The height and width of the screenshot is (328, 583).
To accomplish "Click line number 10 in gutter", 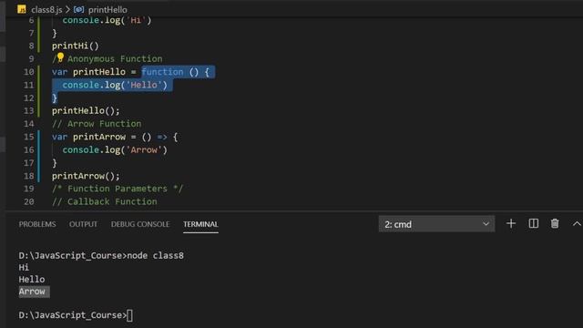I will click(28, 72).
